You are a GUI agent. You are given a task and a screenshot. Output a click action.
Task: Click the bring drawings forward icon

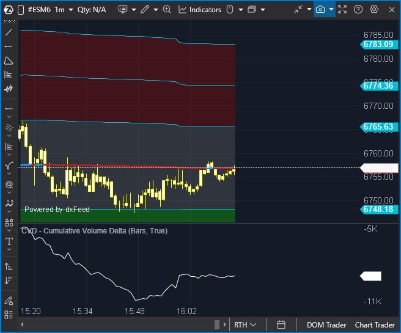[9, 266]
